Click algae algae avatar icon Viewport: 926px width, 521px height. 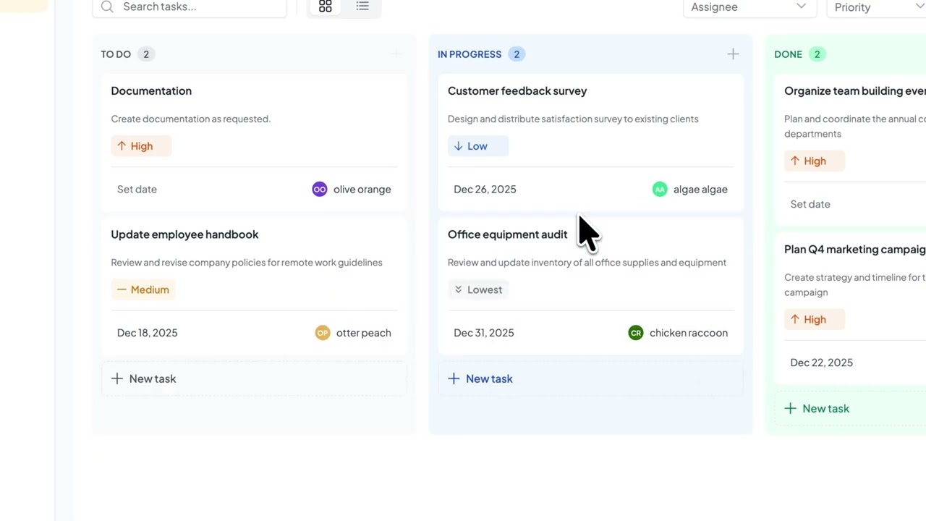tap(660, 190)
